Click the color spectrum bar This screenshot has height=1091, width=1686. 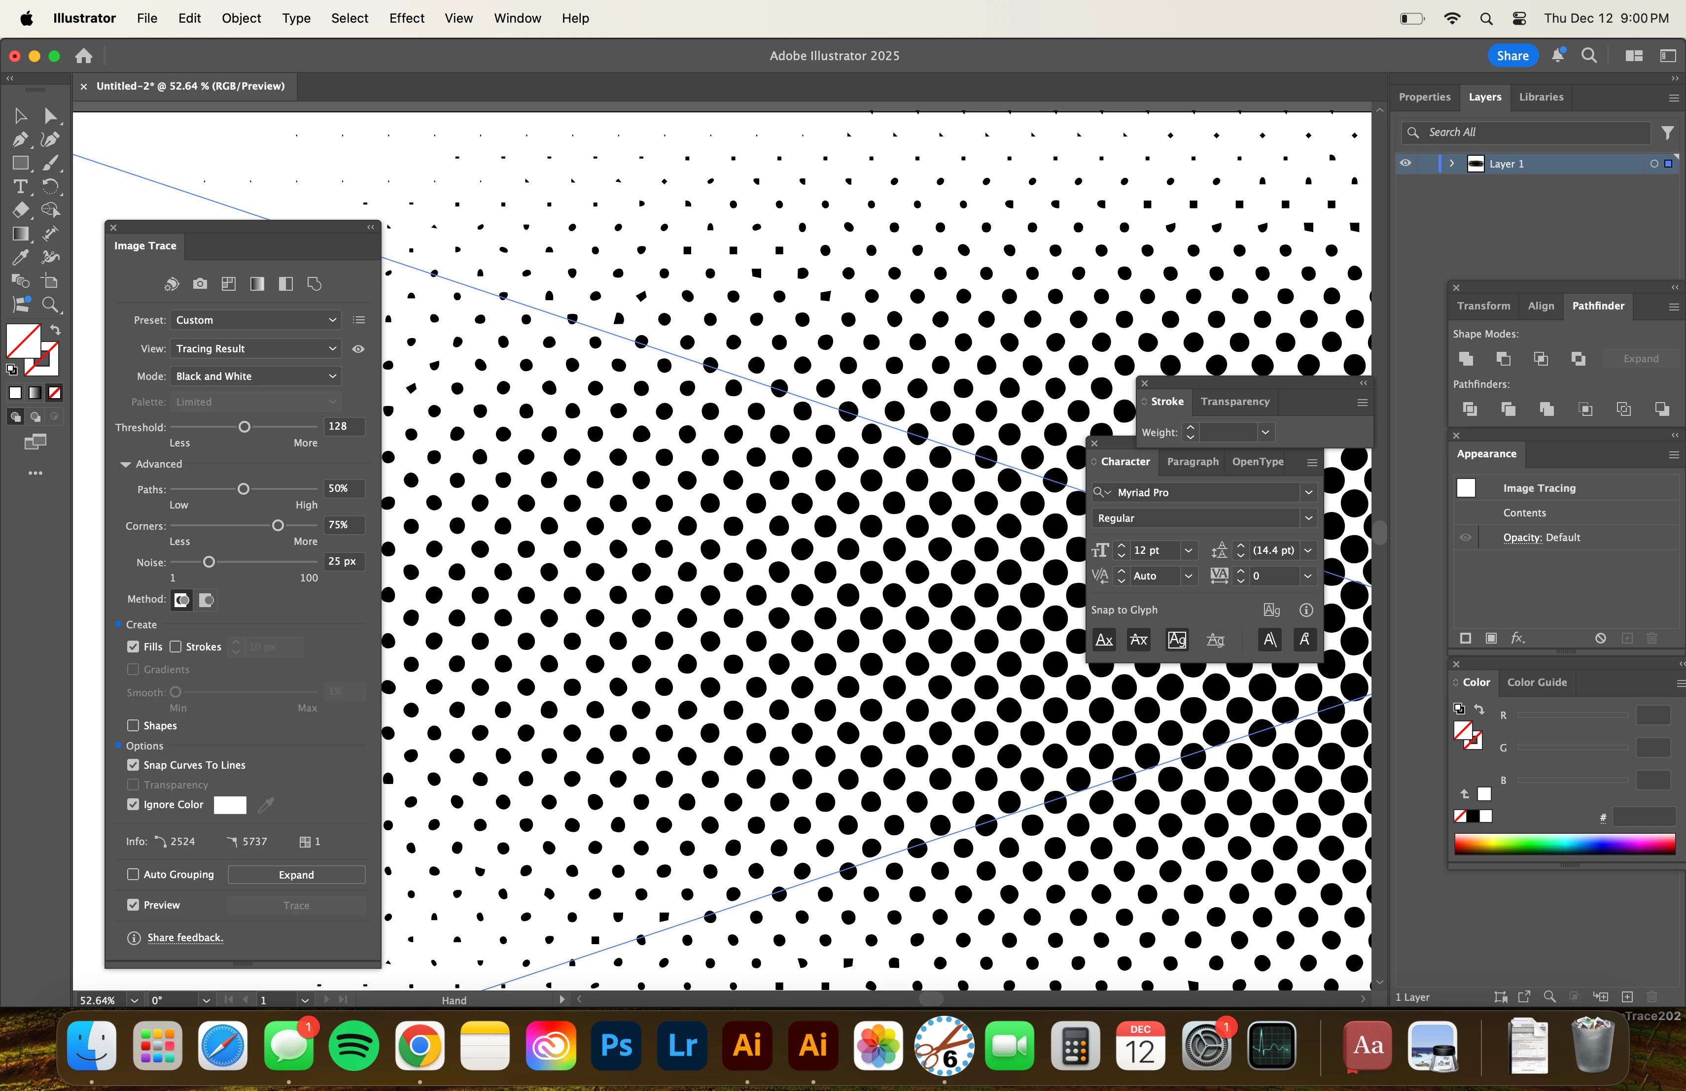click(x=1564, y=844)
